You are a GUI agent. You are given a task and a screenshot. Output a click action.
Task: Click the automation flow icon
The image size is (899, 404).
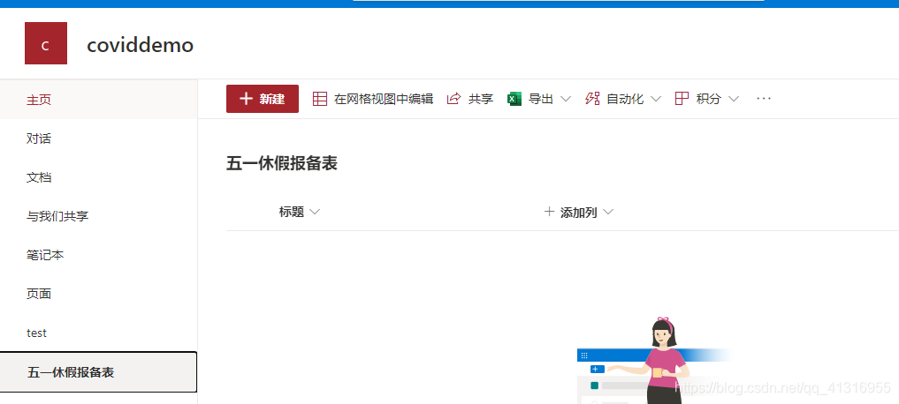click(592, 99)
